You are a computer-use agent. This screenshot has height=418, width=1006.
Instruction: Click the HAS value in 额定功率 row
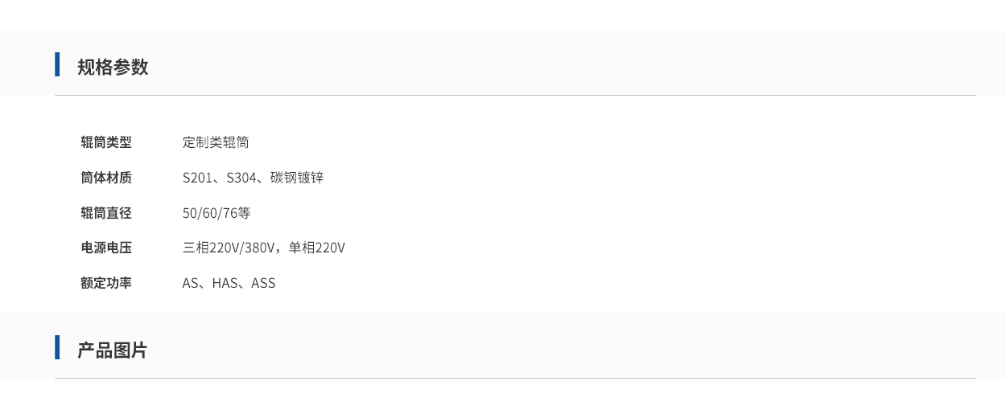click(225, 283)
